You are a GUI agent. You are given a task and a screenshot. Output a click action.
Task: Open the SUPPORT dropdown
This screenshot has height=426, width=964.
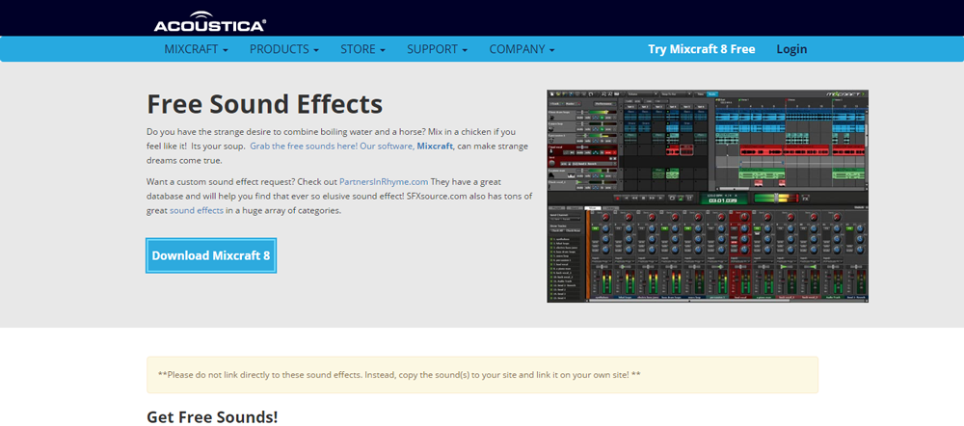tap(437, 49)
